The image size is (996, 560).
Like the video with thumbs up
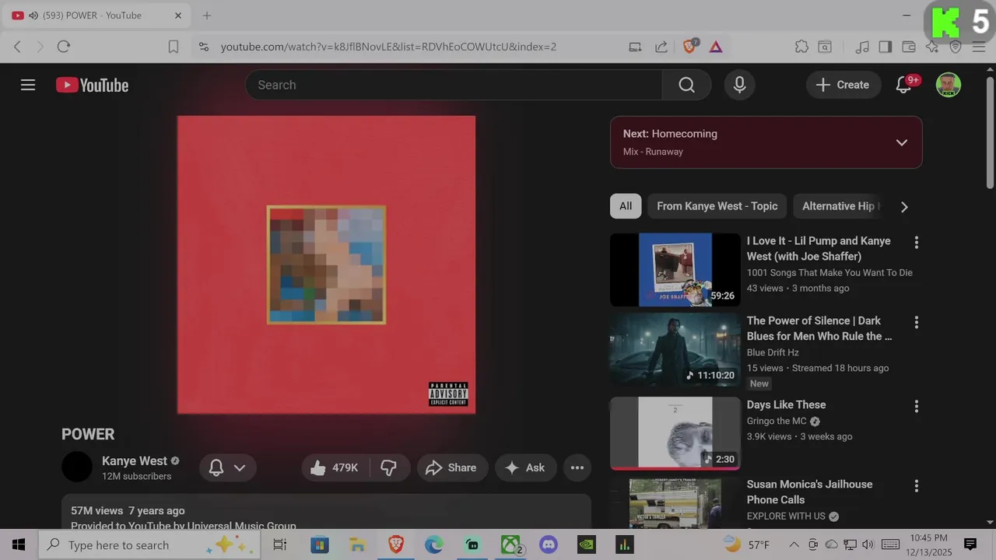coord(335,467)
